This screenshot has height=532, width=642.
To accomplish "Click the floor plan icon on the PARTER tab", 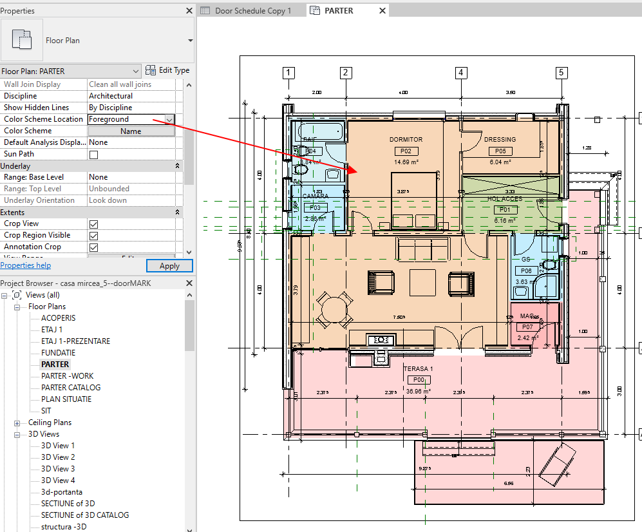I will tap(314, 10).
